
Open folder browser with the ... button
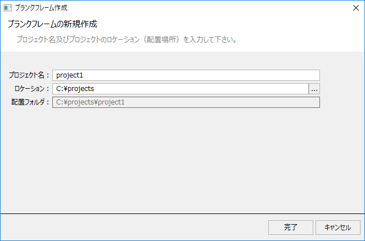tap(314, 89)
